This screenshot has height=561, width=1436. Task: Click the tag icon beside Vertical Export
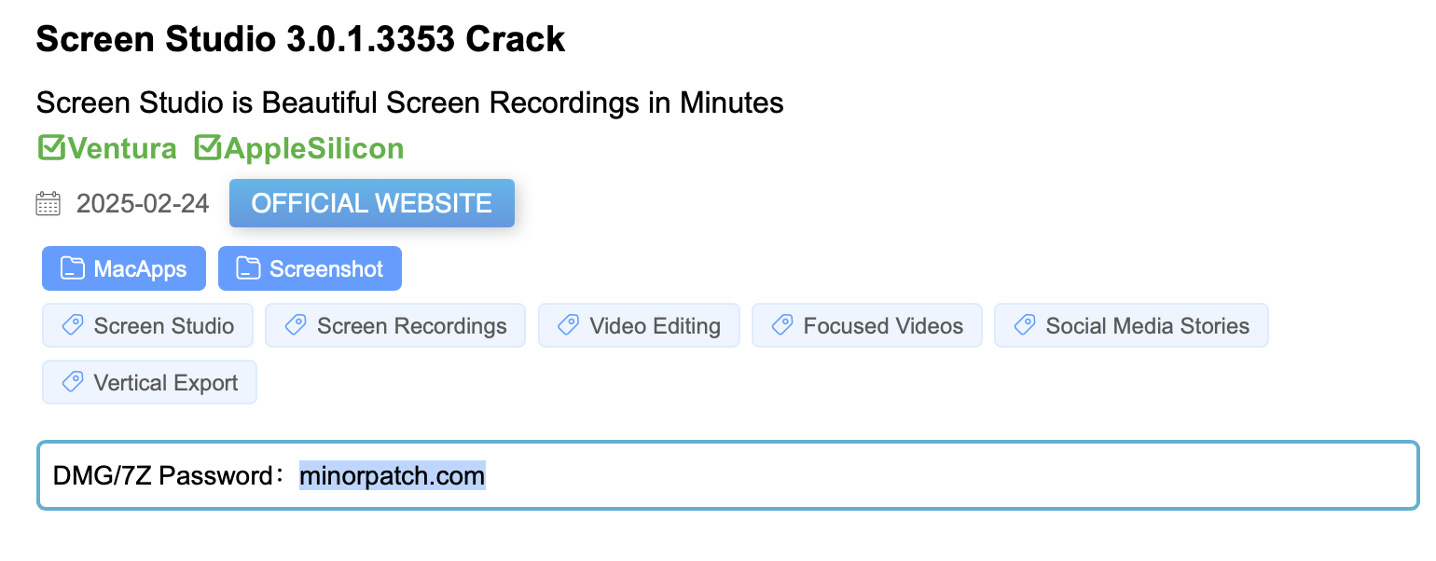point(72,382)
